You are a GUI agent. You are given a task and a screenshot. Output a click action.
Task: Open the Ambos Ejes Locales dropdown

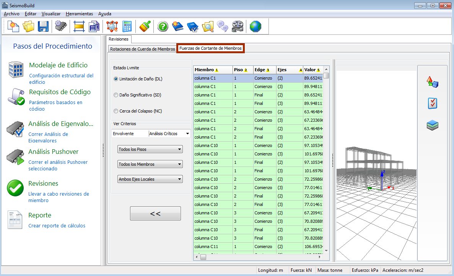click(150, 179)
